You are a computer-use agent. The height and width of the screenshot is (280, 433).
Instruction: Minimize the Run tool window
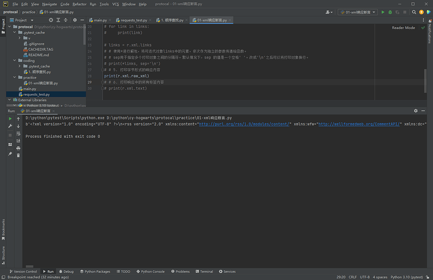(423, 111)
